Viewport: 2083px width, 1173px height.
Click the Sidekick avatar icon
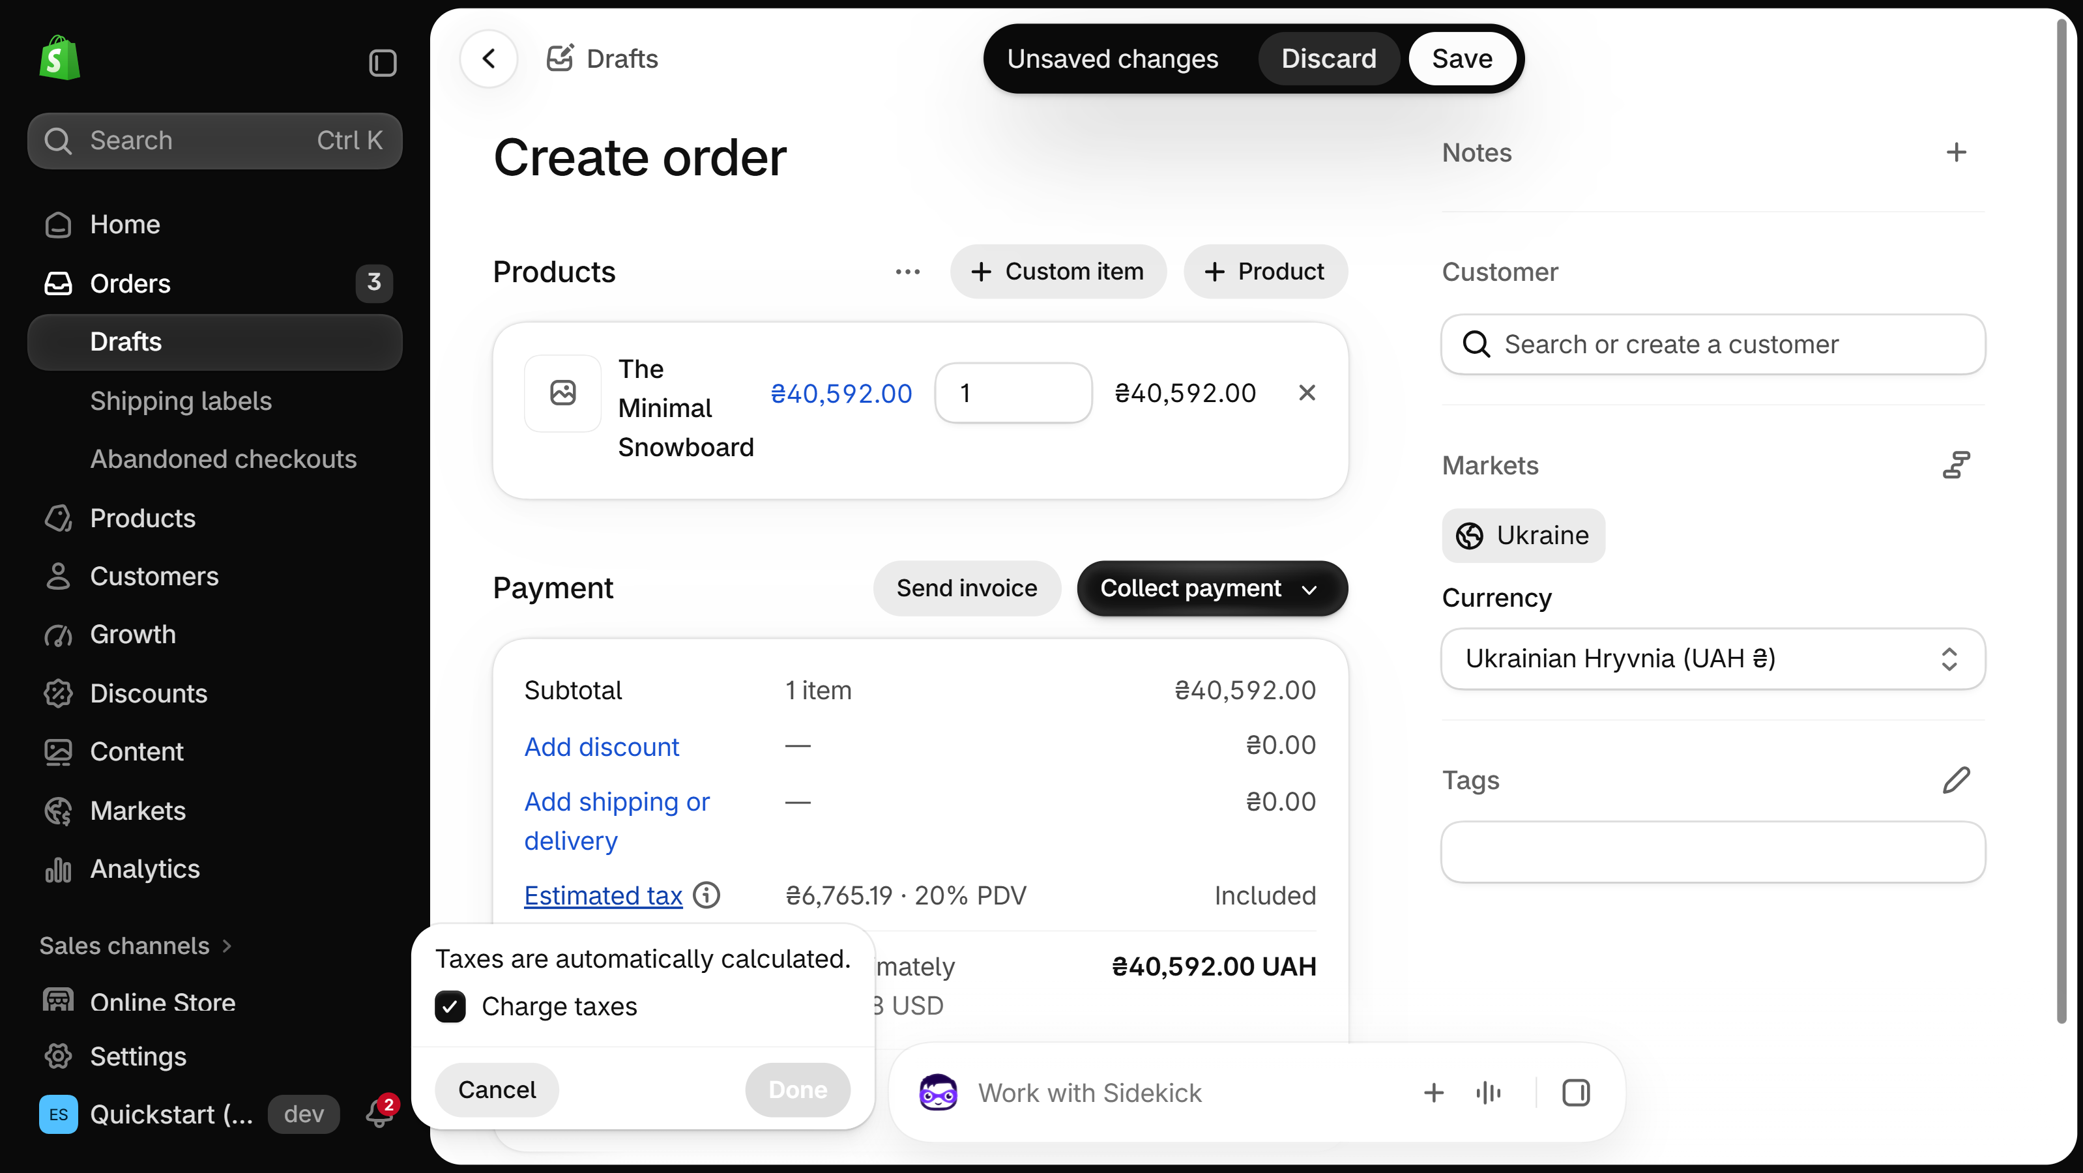(938, 1092)
